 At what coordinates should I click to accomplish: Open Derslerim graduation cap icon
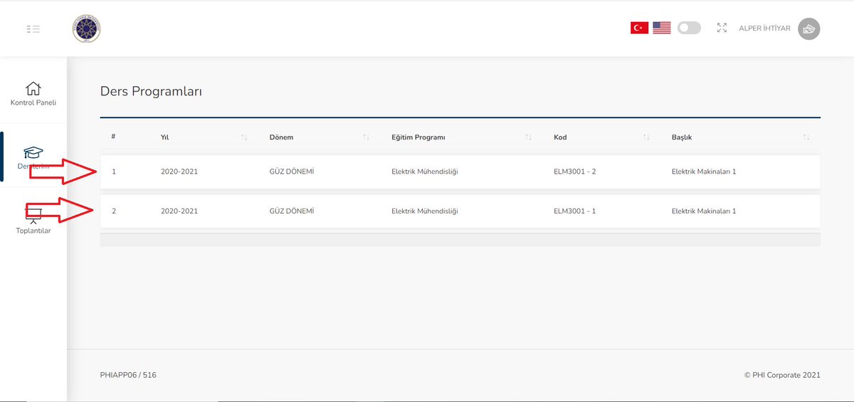[33, 152]
